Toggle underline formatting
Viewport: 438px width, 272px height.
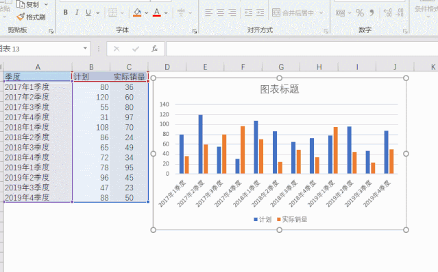coord(88,12)
